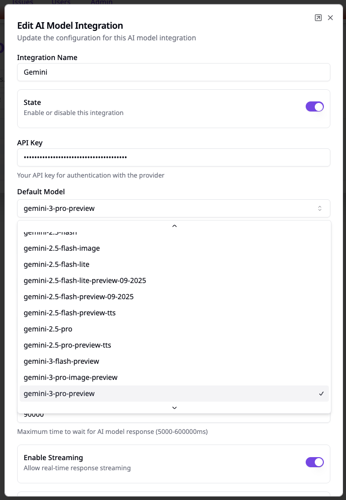346x500 pixels.
Task: Choose gemini-2.5-flash-lite model option
Action: [x=56, y=264]
